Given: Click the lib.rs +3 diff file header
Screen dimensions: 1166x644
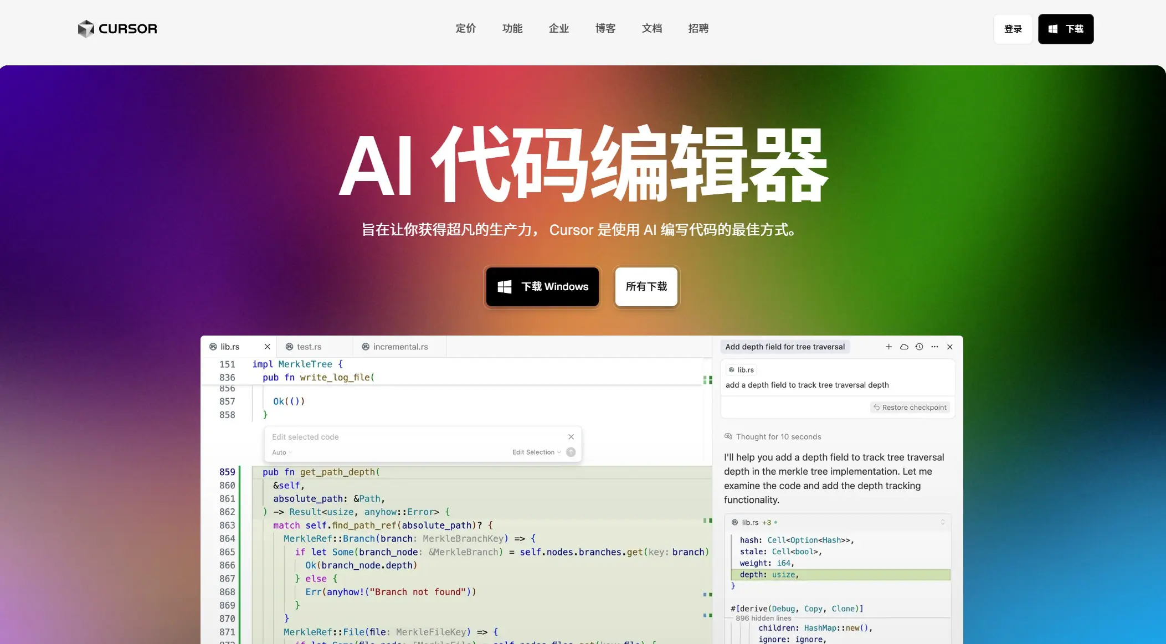Looking at the screenshot, I should 838,522.
